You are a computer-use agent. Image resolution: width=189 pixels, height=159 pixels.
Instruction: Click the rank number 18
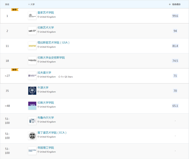(7, 61)
